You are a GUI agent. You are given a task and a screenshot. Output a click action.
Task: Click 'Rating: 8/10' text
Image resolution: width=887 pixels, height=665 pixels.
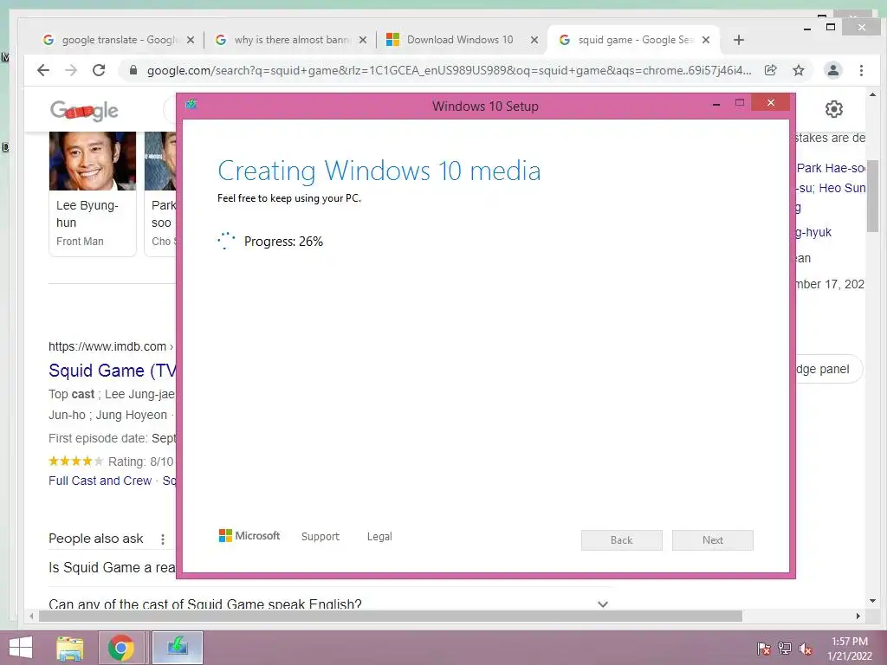pyautogui.click(x=141, y=462)
